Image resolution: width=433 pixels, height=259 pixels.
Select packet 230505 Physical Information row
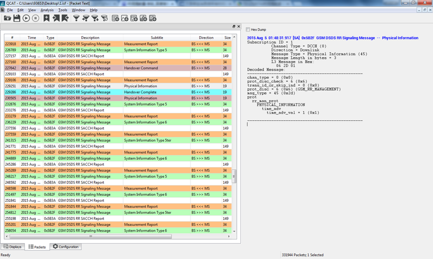[118, 98]
